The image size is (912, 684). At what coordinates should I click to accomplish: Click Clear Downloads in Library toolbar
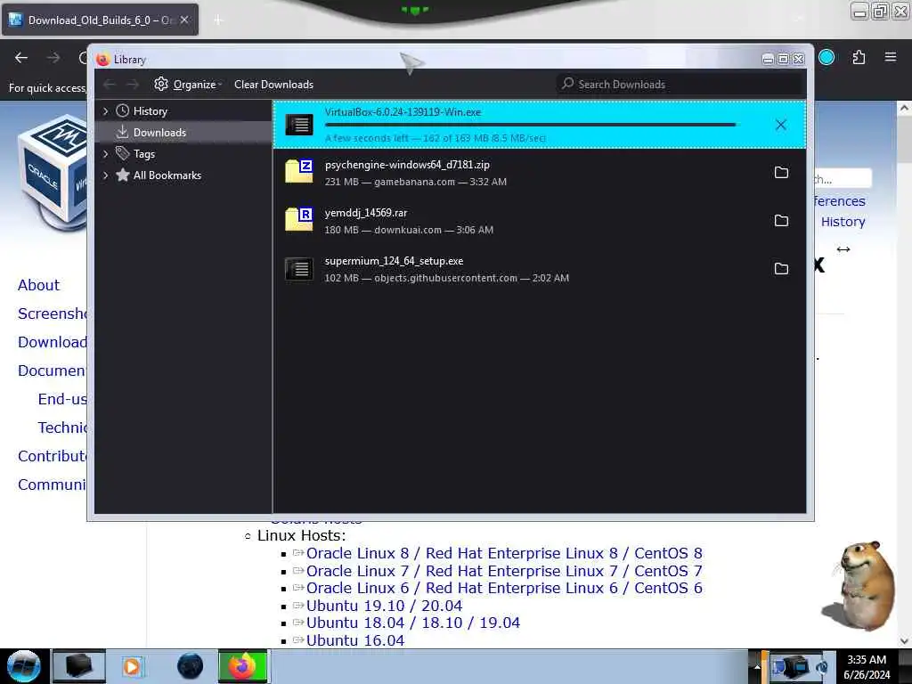[273, 85]
